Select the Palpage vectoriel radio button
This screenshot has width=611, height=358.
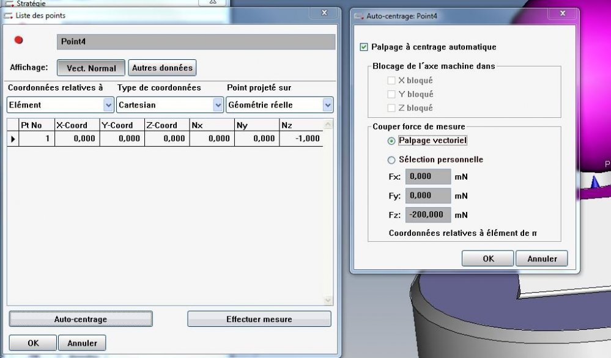(x=391, y=141)
